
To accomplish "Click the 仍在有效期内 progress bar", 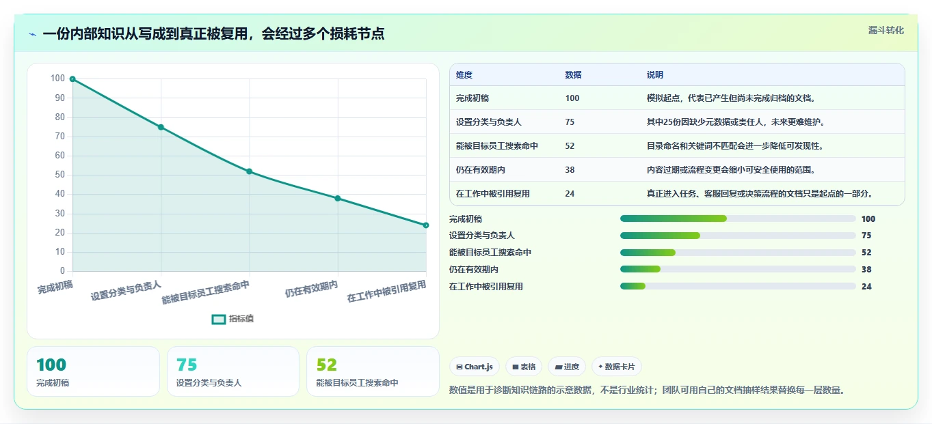I will tap(738, 270).
